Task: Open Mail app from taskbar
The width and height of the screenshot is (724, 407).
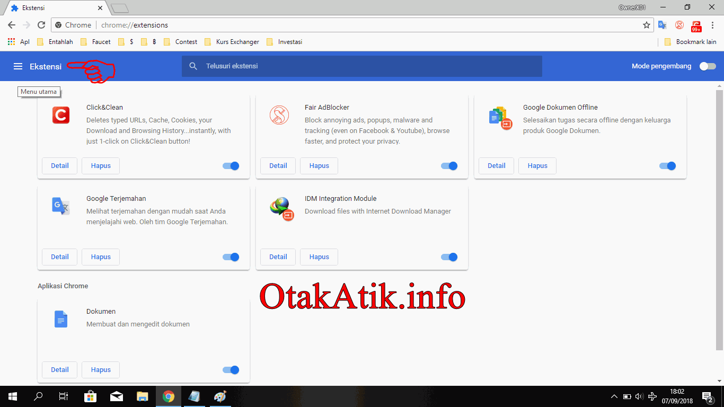Action: (117, 396)
